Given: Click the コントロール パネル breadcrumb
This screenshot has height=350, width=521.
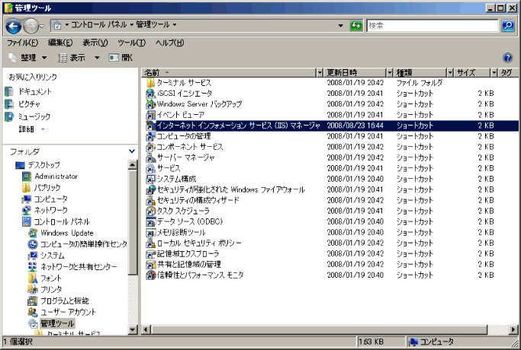Looking at the screenshot, I should point(98,24).
